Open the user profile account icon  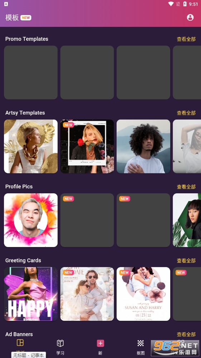click(190, 18)
